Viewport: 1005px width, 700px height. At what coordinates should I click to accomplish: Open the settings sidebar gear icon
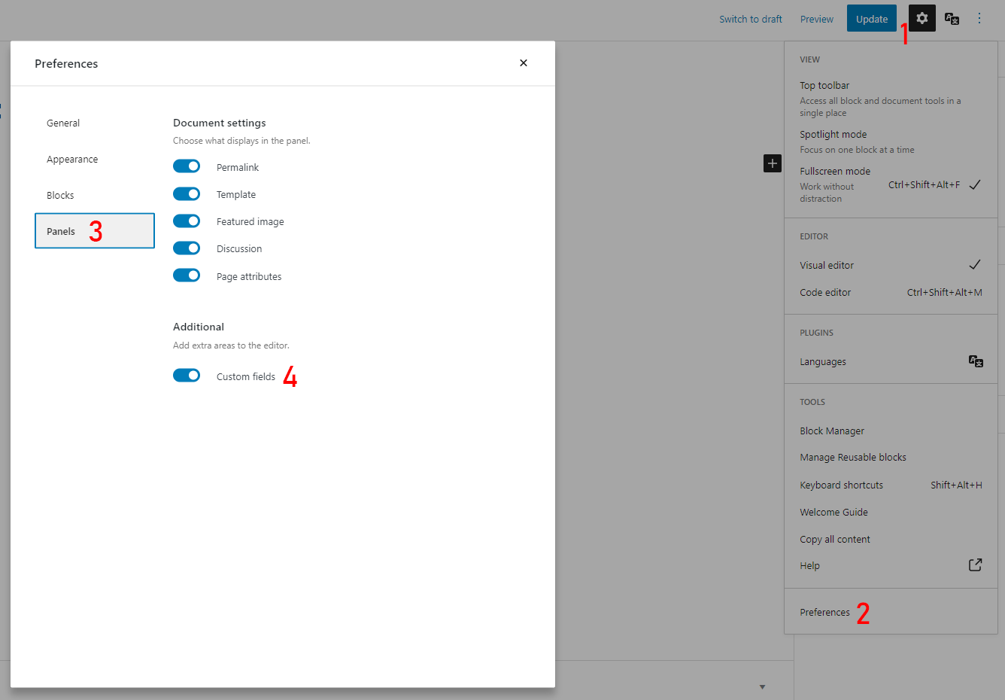coord(921,18)
